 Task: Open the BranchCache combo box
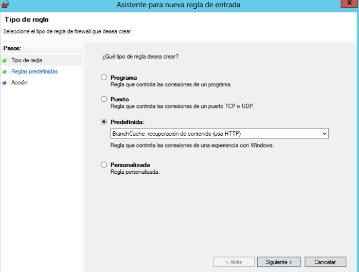tap(216, 134)
